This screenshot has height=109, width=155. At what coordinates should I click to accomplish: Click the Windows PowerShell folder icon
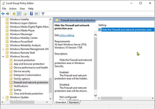7,42
